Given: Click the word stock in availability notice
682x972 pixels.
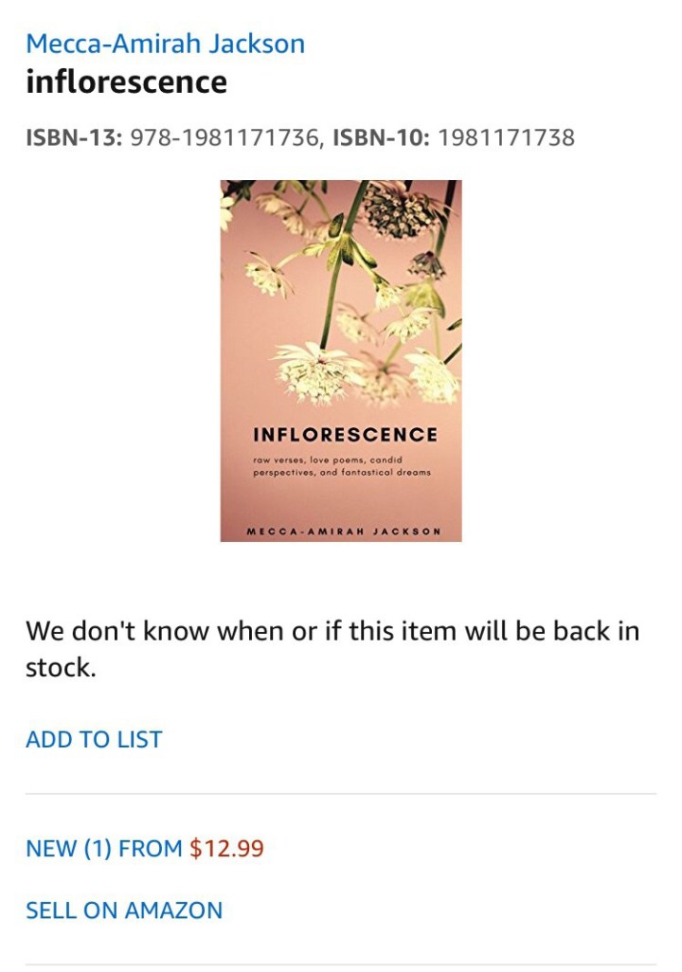Looking at the screenshot, I should click(x=61, y=668).
